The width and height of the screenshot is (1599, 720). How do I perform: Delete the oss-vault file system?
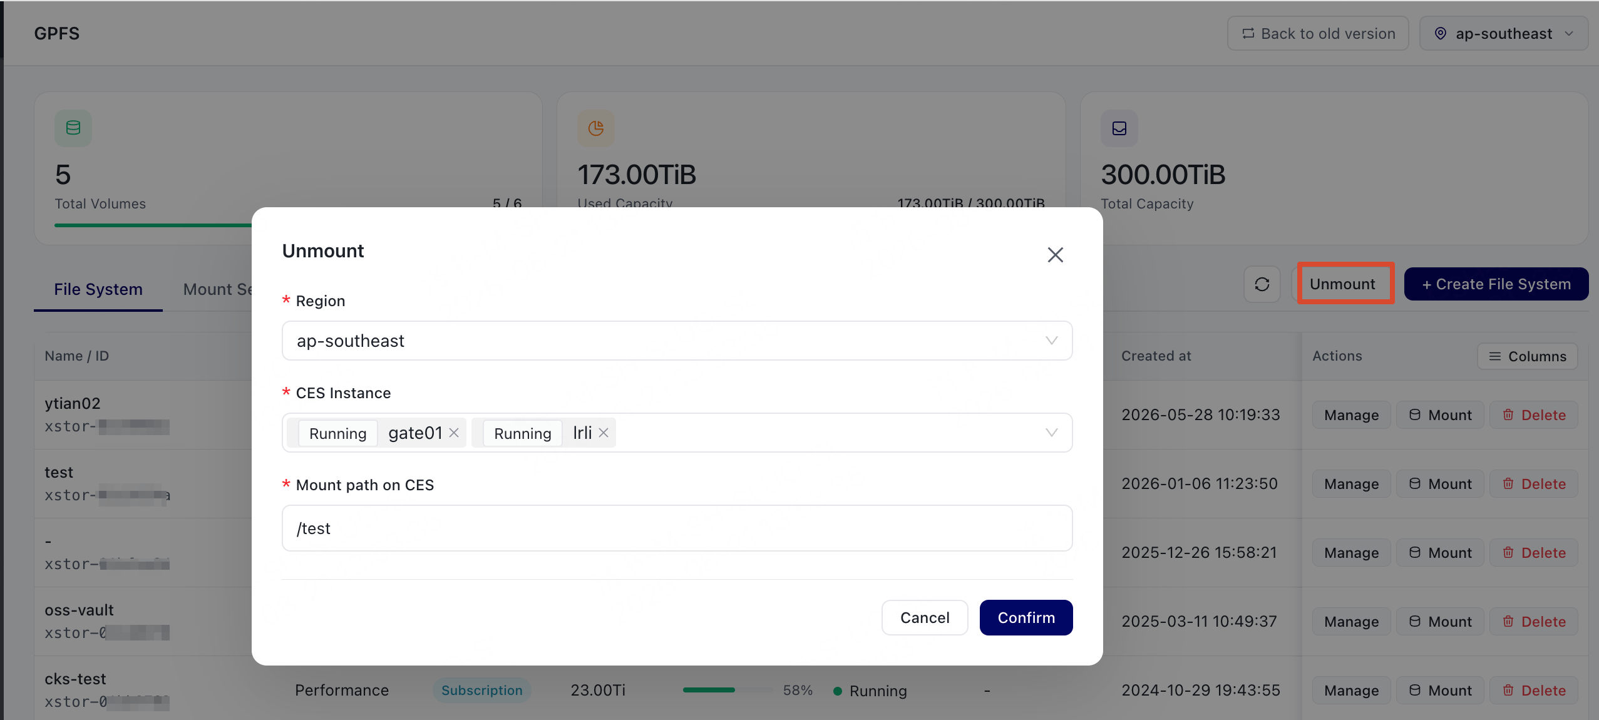1534,622
